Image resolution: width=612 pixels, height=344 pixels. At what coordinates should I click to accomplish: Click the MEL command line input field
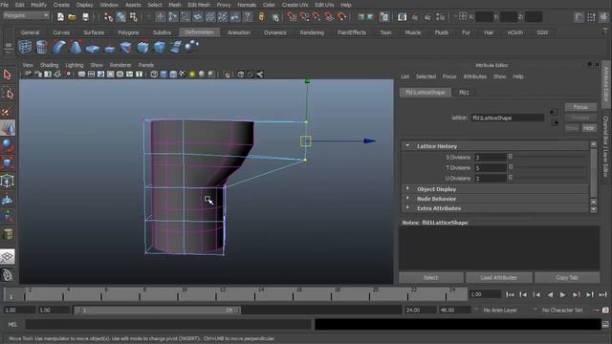click(x=168, y=325)
